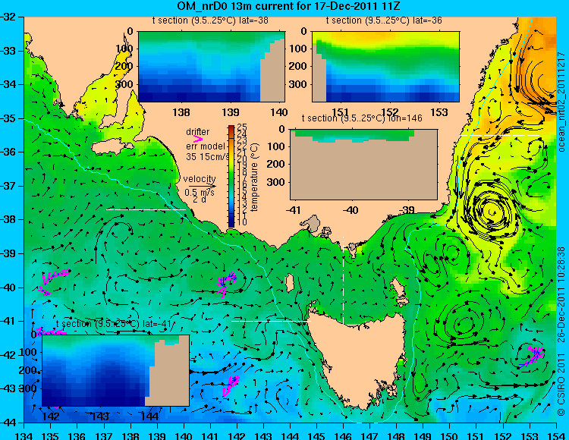Click the 139 tick label under lat=-38 inset
This screenshot has width=569, height=440.
(231, 112)
